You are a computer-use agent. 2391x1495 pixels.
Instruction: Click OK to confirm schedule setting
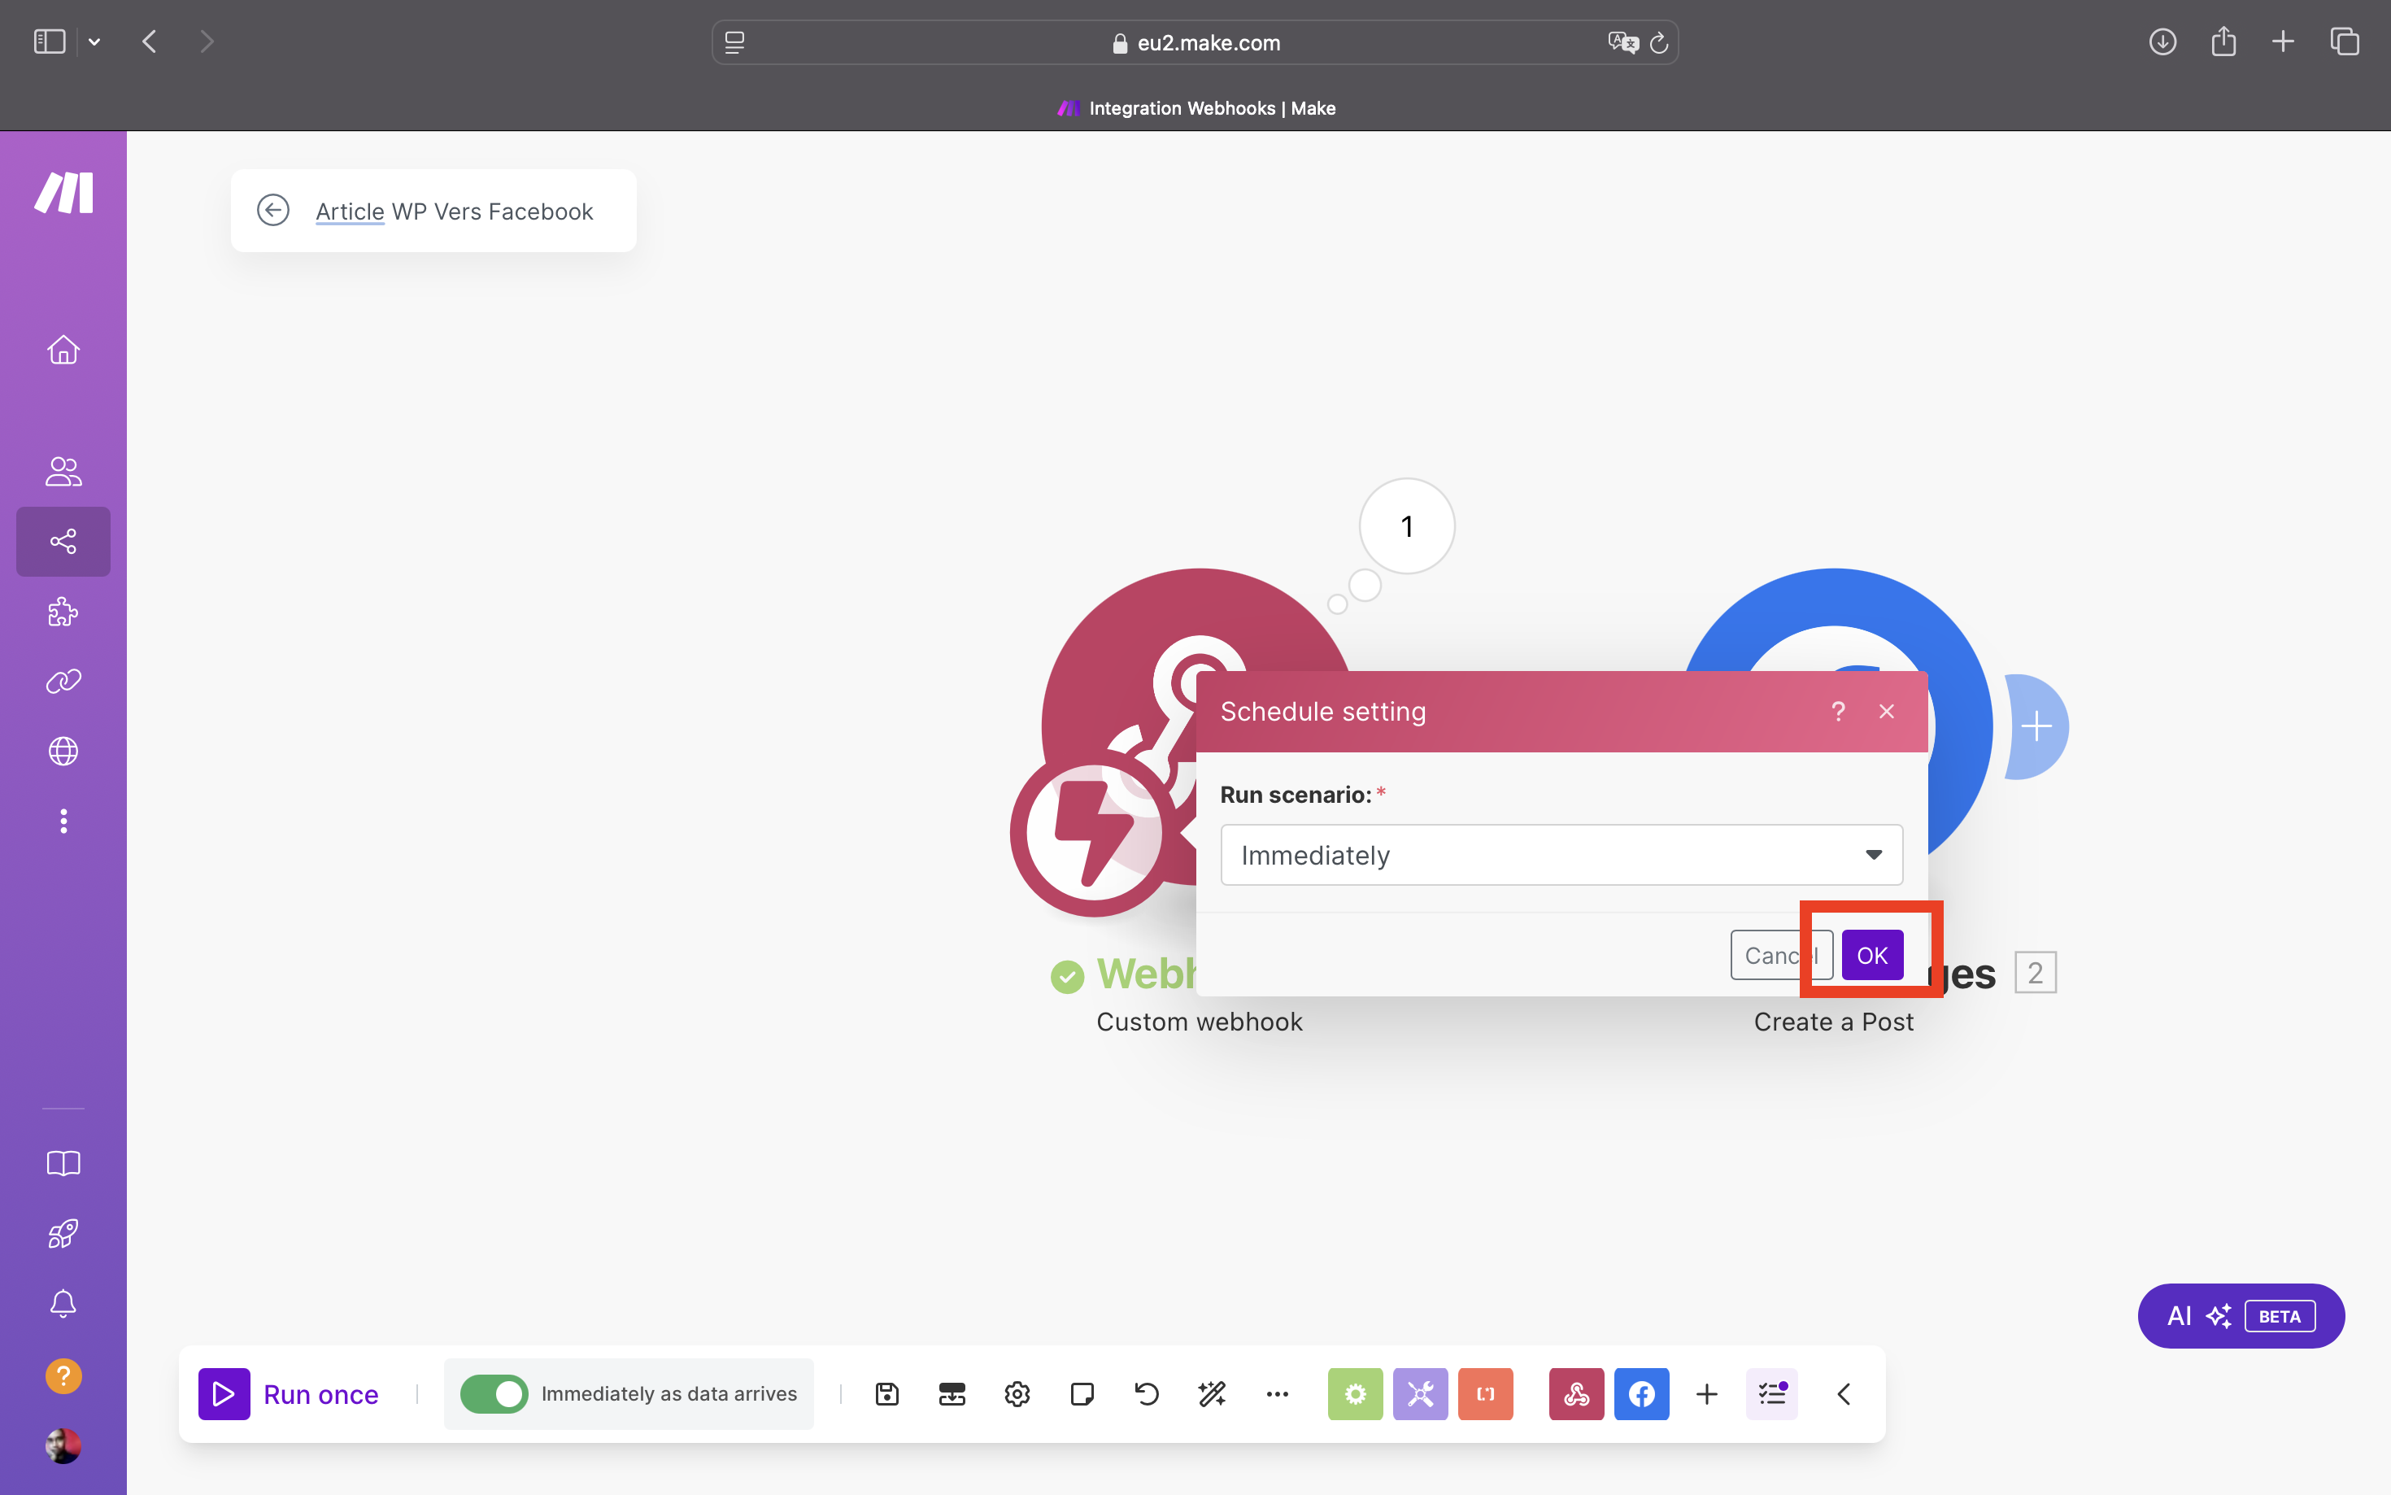pos(1871,954)
